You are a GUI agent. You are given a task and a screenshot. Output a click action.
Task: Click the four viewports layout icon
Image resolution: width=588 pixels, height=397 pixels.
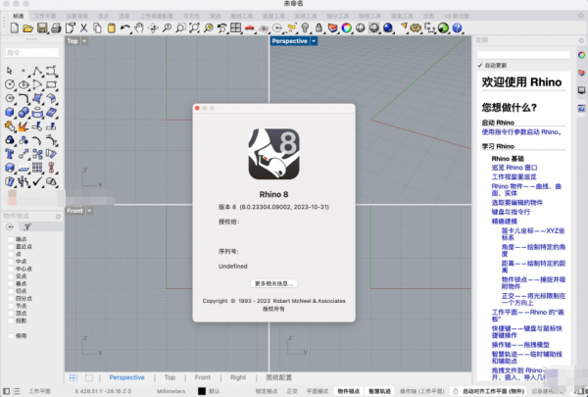tap(235, 27)
